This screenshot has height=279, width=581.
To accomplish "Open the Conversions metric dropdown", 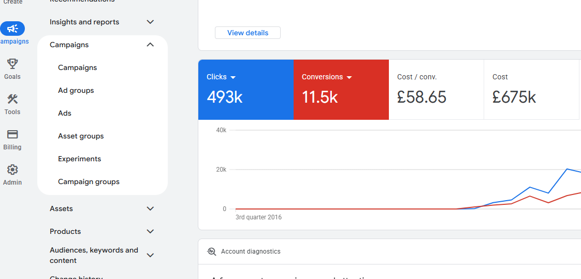I will point(349,77).
